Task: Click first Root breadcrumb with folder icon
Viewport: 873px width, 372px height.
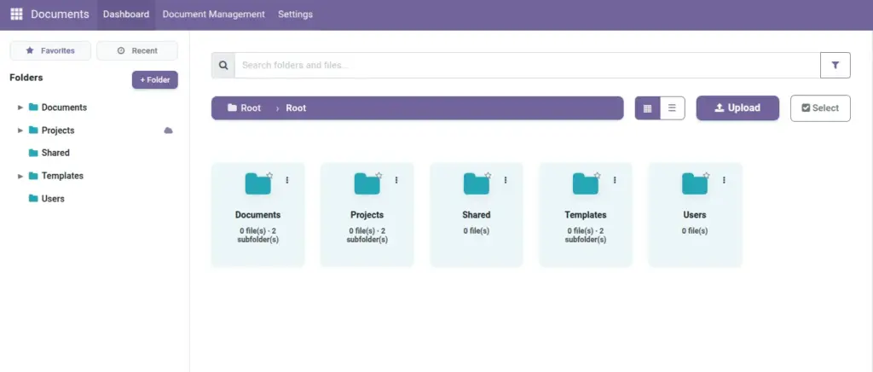Action: pos(244,108)
